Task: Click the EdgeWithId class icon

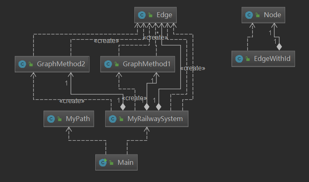Action: (x=239, y=59)
